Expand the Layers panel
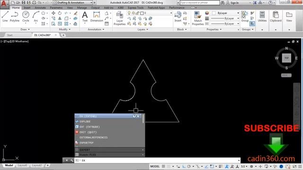The height and width of the screenshot is (170, 303). coord(143,29)
